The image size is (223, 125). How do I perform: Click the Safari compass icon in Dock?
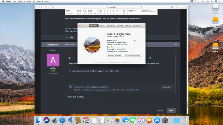[62, 120]
